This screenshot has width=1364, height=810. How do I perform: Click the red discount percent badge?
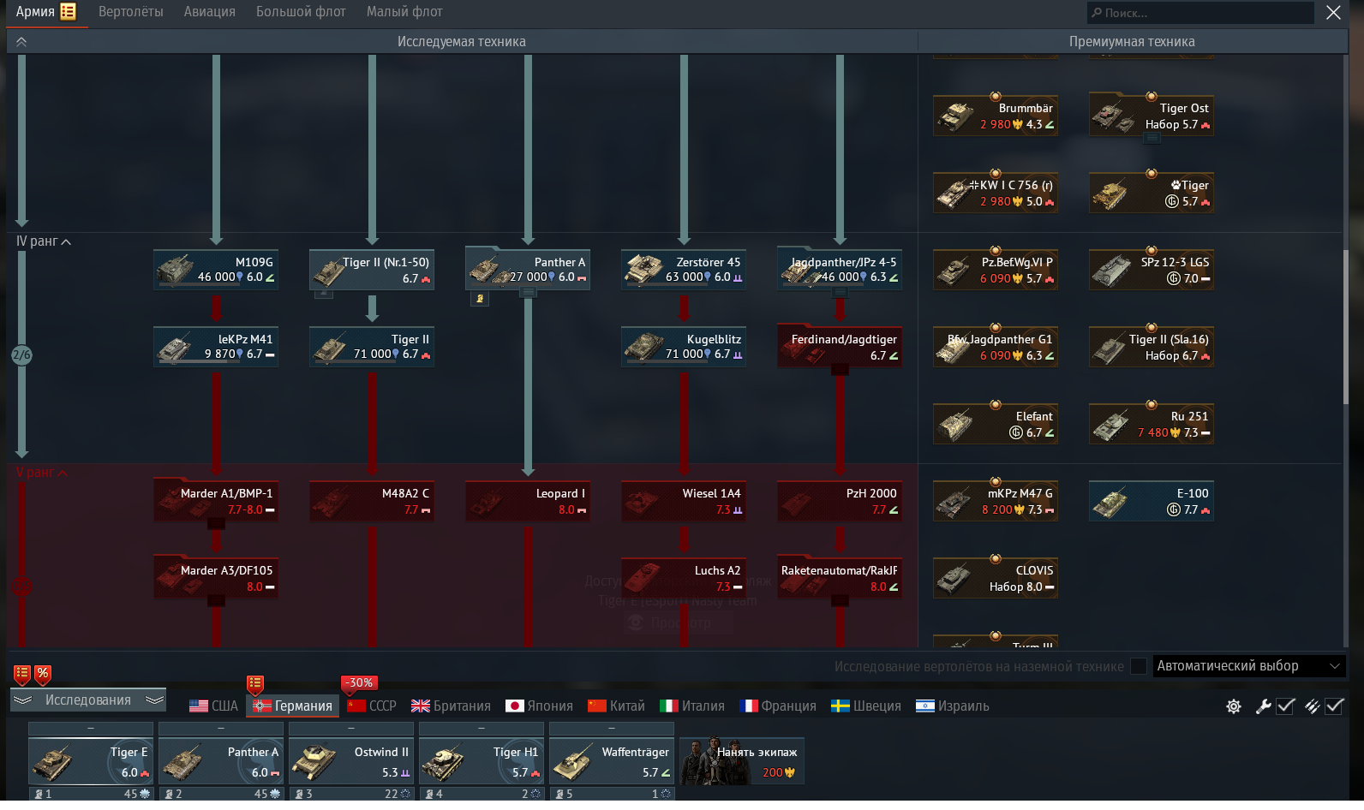point(43,674)
